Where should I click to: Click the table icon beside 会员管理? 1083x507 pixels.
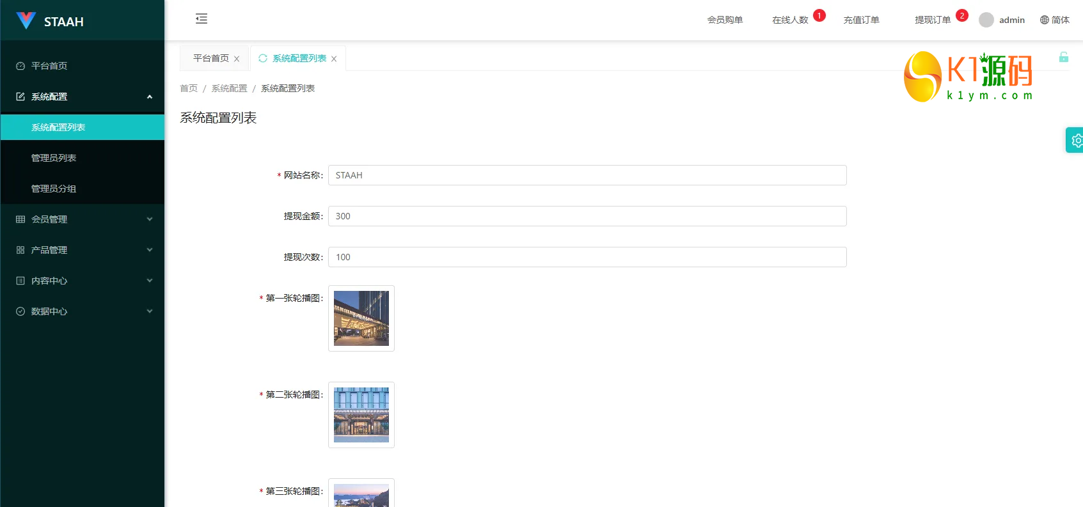[20, 219]
